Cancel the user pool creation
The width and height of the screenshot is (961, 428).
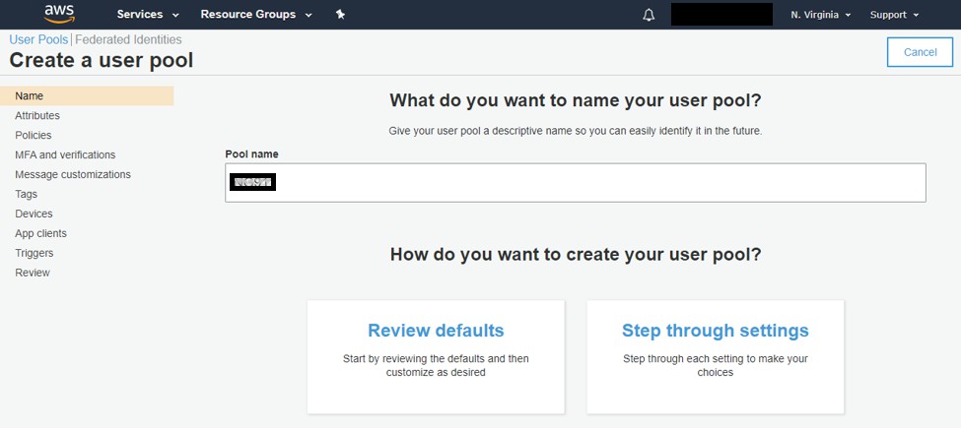(920, 52)
